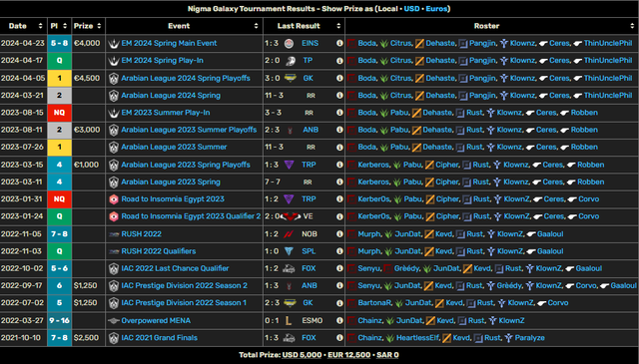
Task: Show prize in USD
Action: [411, 9]
